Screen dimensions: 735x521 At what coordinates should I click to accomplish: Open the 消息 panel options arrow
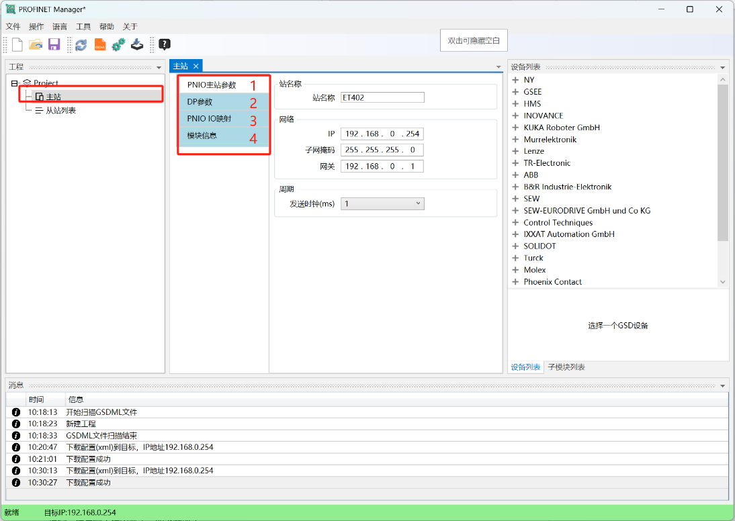pos(722,385)
